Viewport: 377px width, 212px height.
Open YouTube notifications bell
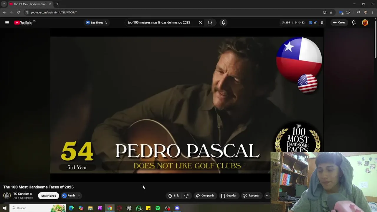354,23
